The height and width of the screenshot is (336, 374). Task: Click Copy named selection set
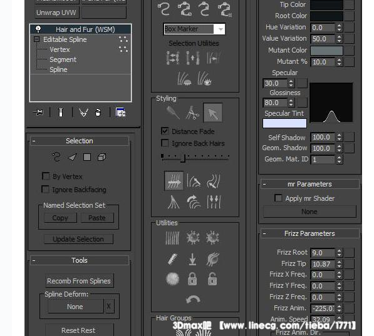pos(60,218)
